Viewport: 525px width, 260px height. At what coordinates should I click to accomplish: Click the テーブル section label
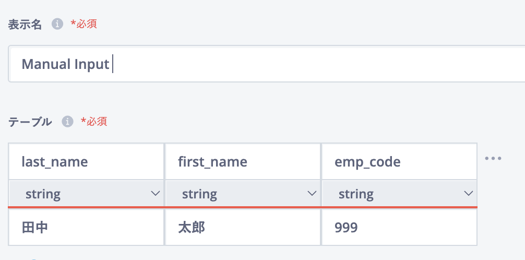tap(30, 122)
